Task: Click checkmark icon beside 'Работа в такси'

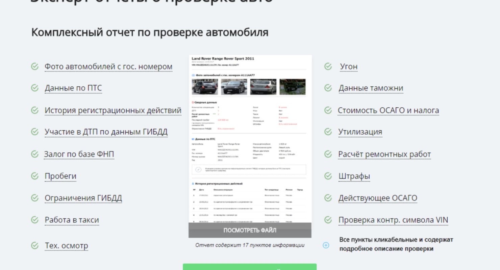Action: click(35, 220)
